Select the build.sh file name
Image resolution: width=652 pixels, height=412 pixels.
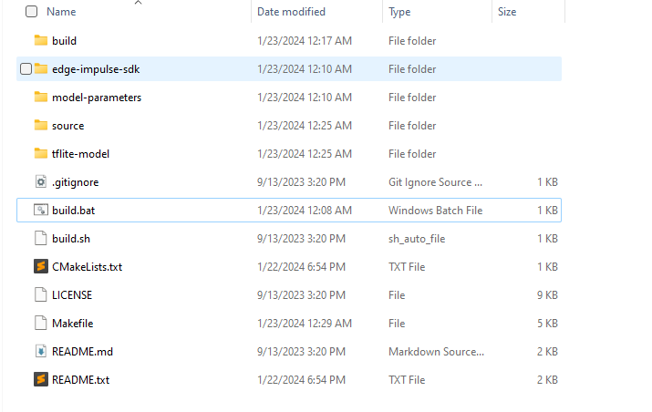(x=71, y=239)
